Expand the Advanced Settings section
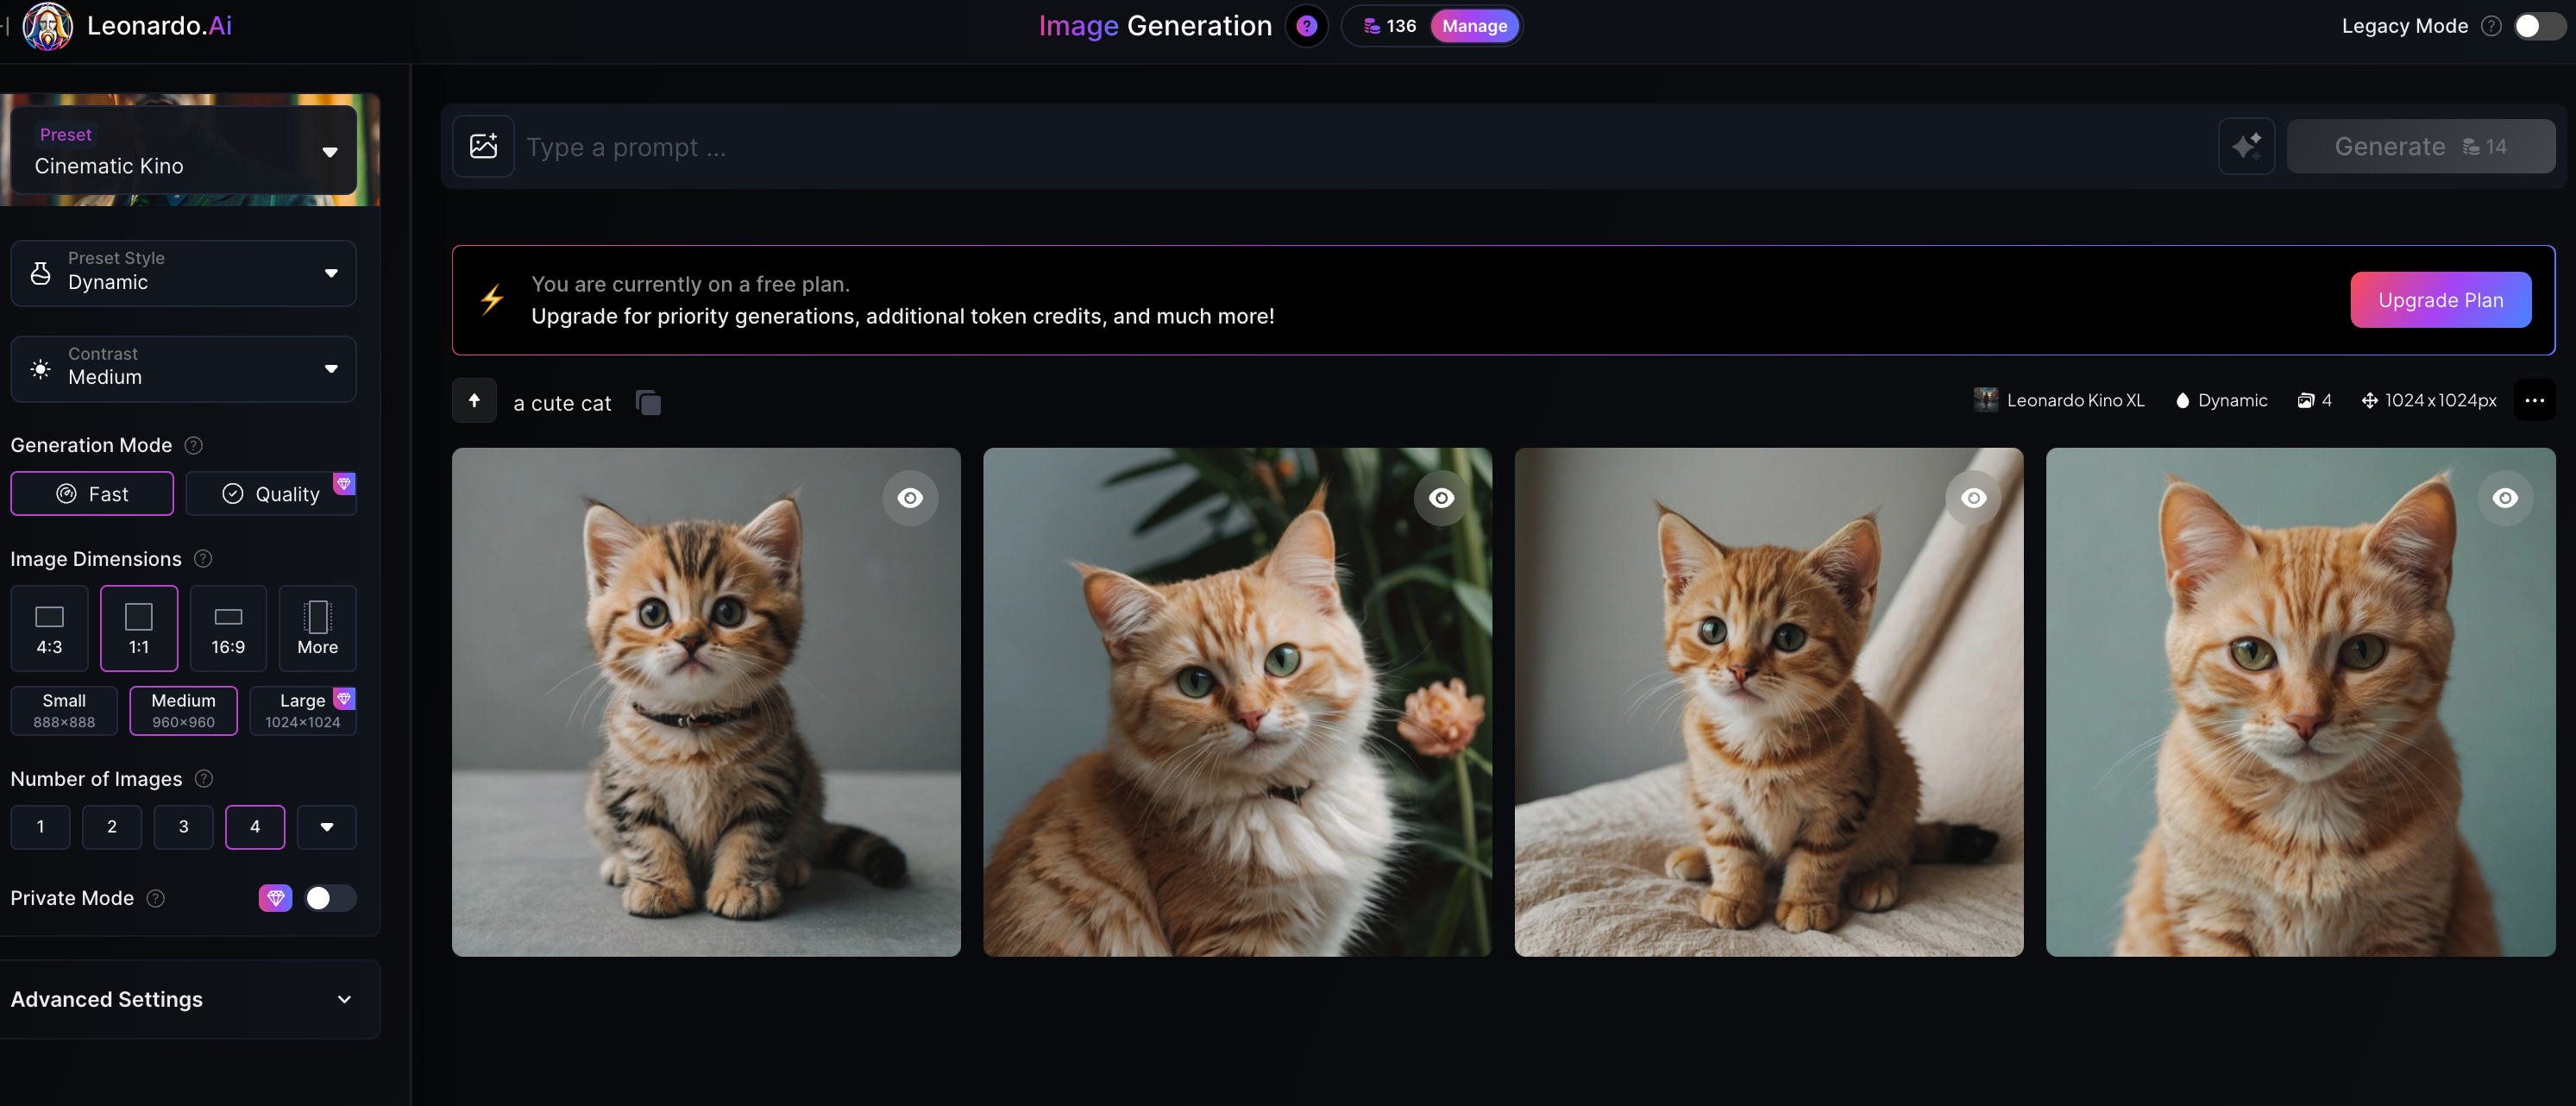 pyautogui.click(x=190, y=998)
